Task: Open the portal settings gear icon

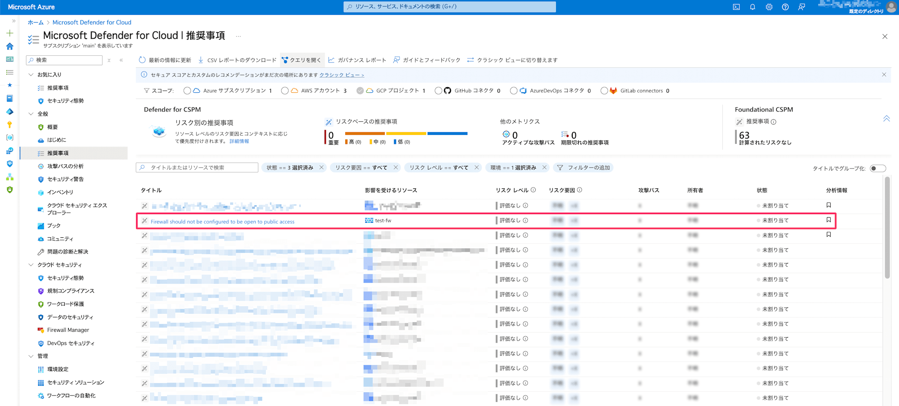Action: 769,7
